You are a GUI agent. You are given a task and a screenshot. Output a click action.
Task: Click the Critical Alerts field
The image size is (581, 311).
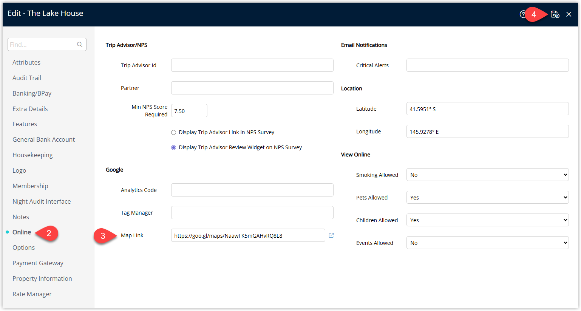click(x=488, y=65)
